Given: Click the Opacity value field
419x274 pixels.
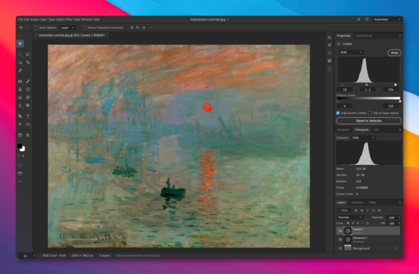Looking at the screenshot, I should 392,217.
